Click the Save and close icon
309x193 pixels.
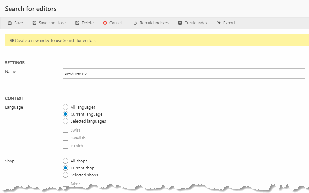34,23
